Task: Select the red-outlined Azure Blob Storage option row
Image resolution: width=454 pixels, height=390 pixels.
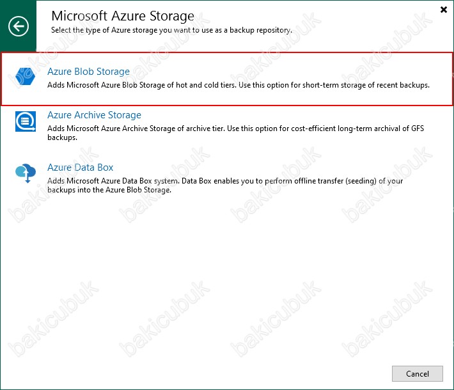Action: (227, 79)
